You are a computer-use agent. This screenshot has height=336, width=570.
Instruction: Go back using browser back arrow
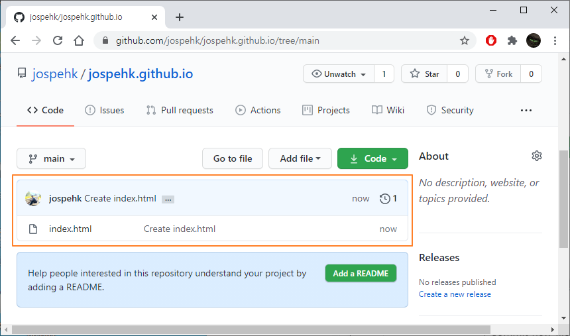pyautogui.click(x=15, y=40)
